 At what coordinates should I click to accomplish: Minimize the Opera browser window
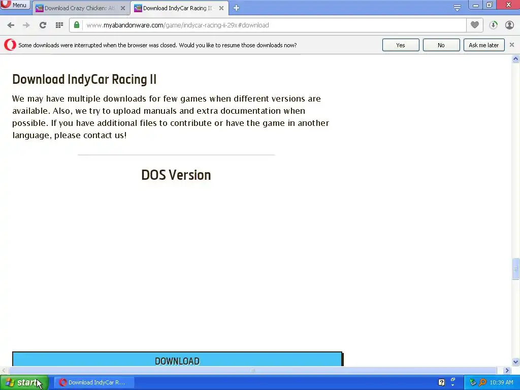coord(475,5)
